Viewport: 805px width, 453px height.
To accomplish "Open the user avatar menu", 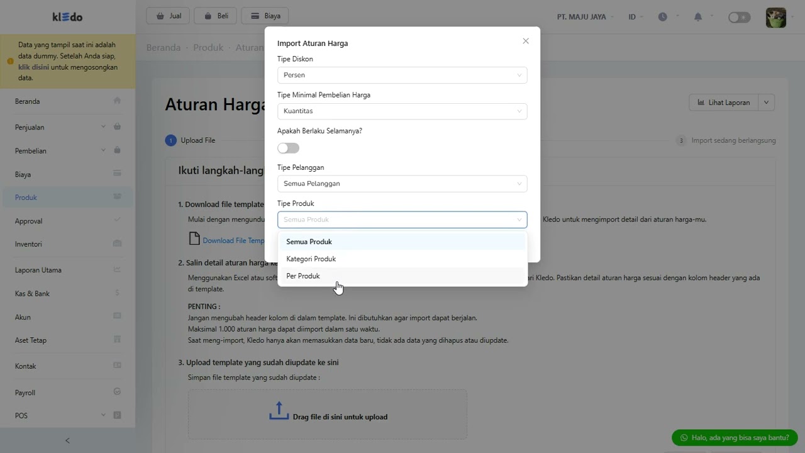I will point(776,18).
